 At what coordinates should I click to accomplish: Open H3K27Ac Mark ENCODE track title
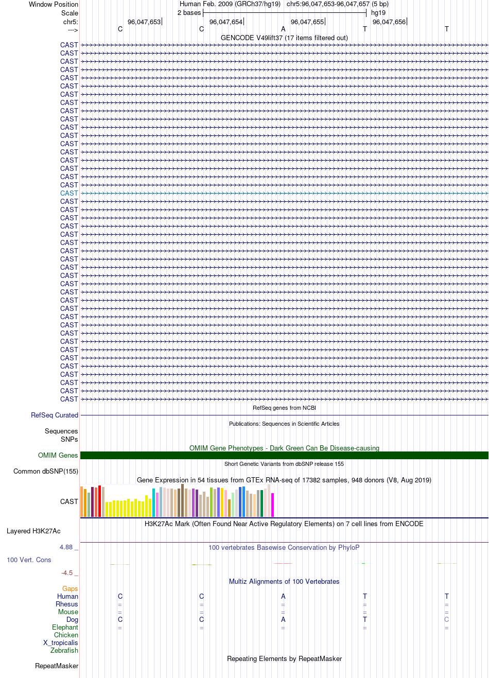(284, 524)
